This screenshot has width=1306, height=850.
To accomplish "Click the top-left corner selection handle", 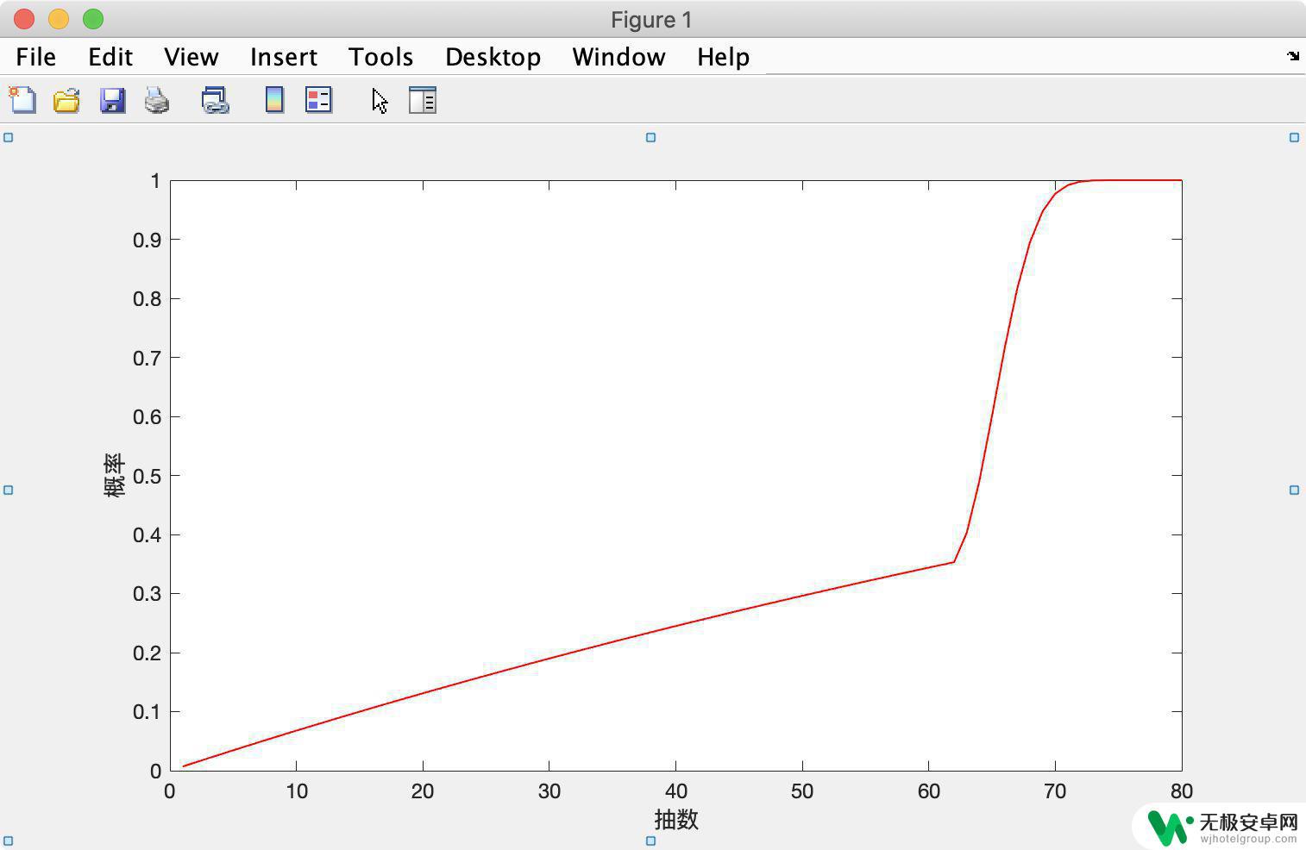I will click(9, 137).
